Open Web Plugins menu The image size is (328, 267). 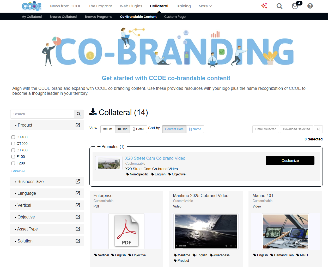[x=131, y=6]
